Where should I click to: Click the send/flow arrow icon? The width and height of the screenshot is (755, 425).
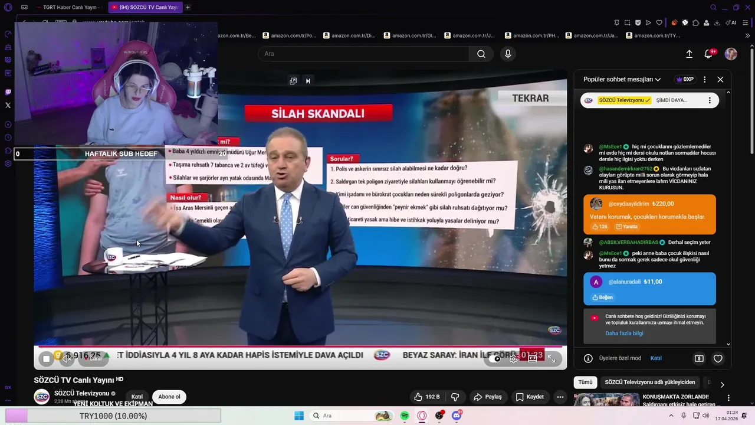pos(648,23)
